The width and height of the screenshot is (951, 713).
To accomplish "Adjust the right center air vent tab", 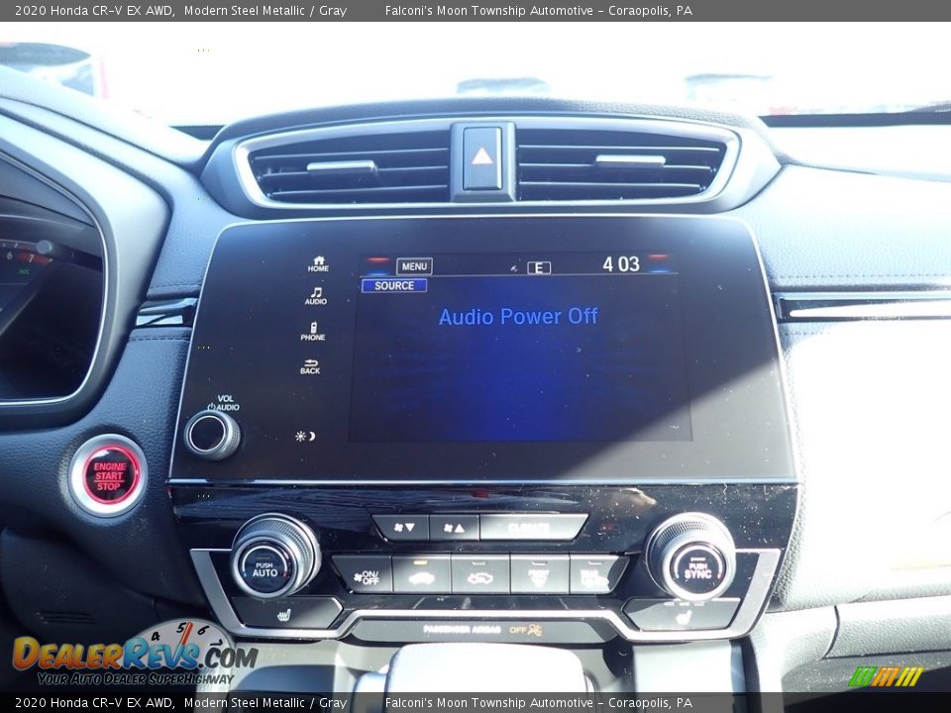I will pos(630,160).
